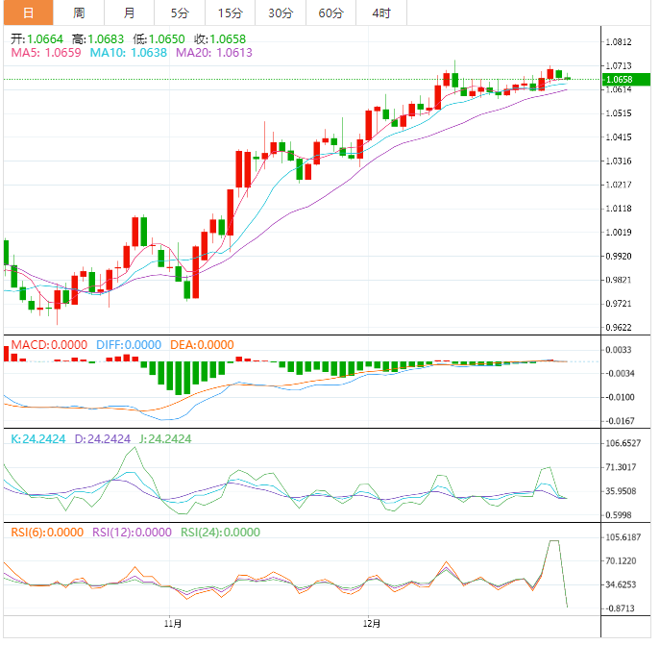Select the RSI(6) indicator label
Image resolution: width=660 pixels, height=645 pixels.
45,532
